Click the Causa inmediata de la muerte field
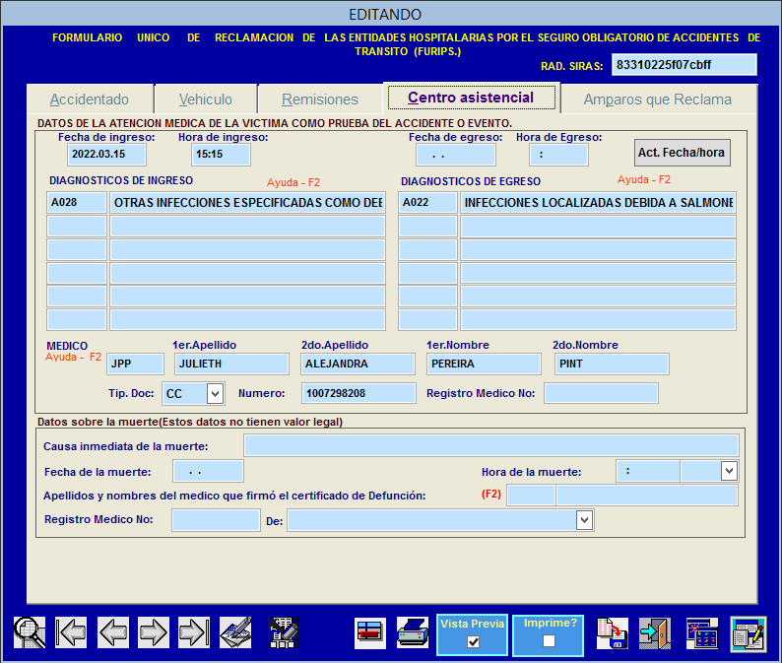This screenshot has width=782, height=663. pos(491,445)
